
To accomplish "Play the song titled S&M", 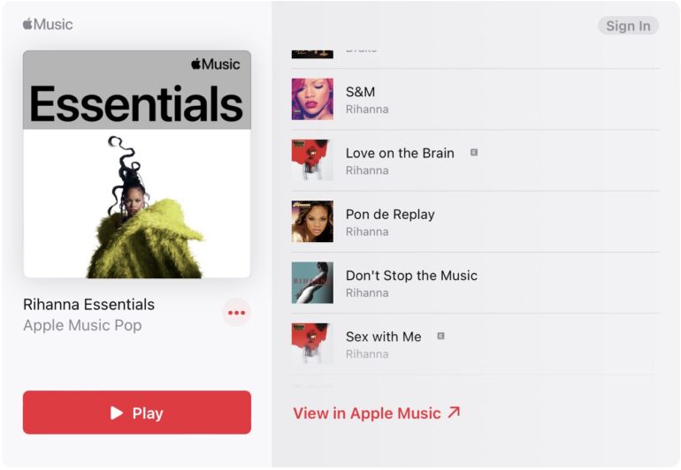I will pyautogui.click(x=476, y=99).
